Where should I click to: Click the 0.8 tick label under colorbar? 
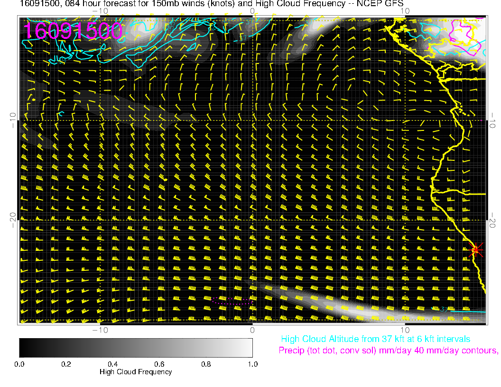pyautogui.click(x=205, y=364)
